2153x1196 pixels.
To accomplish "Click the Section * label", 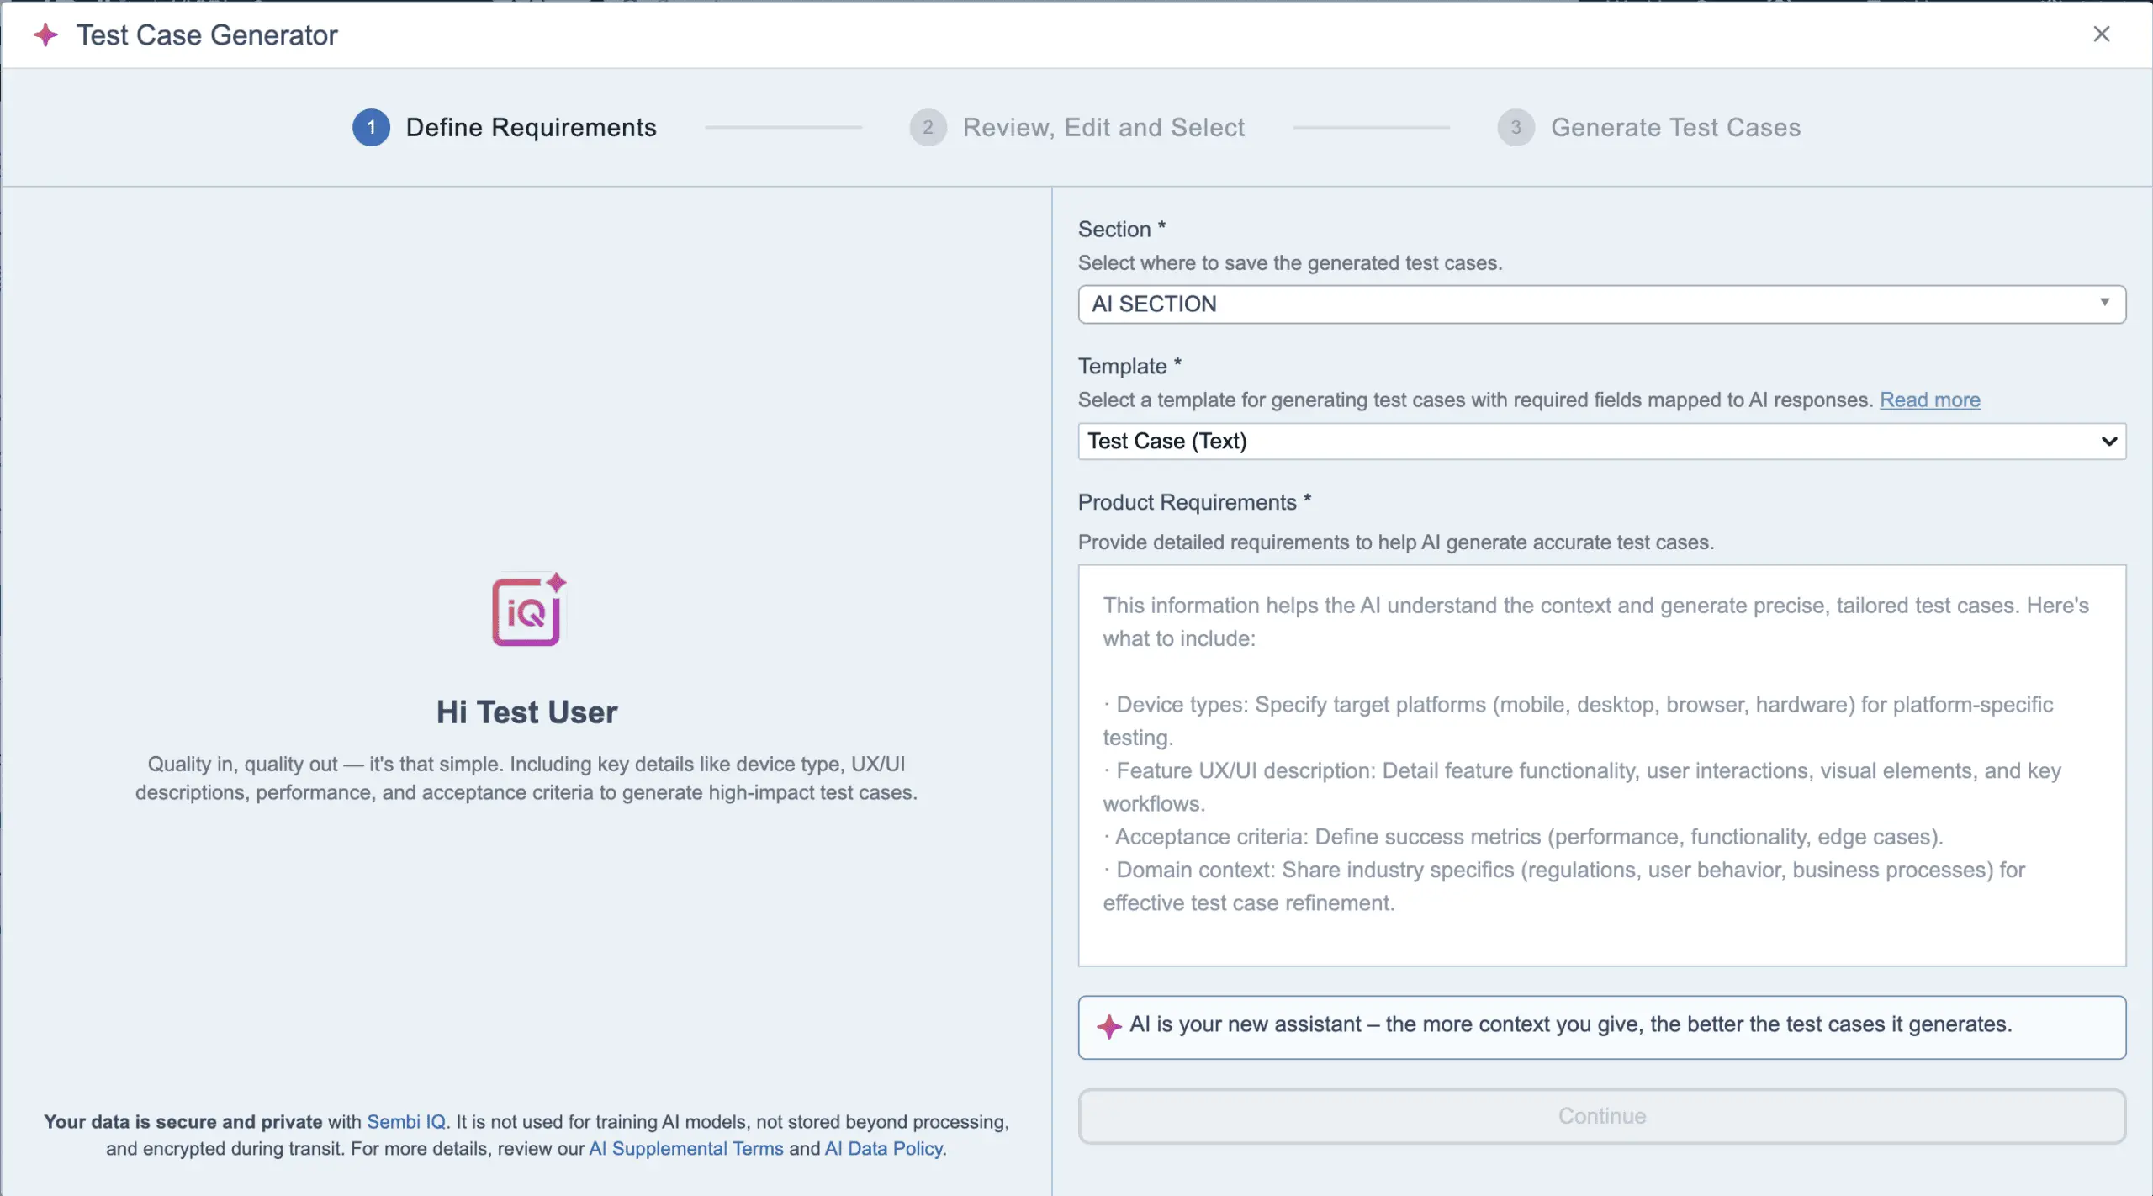I will [1121, 229].
